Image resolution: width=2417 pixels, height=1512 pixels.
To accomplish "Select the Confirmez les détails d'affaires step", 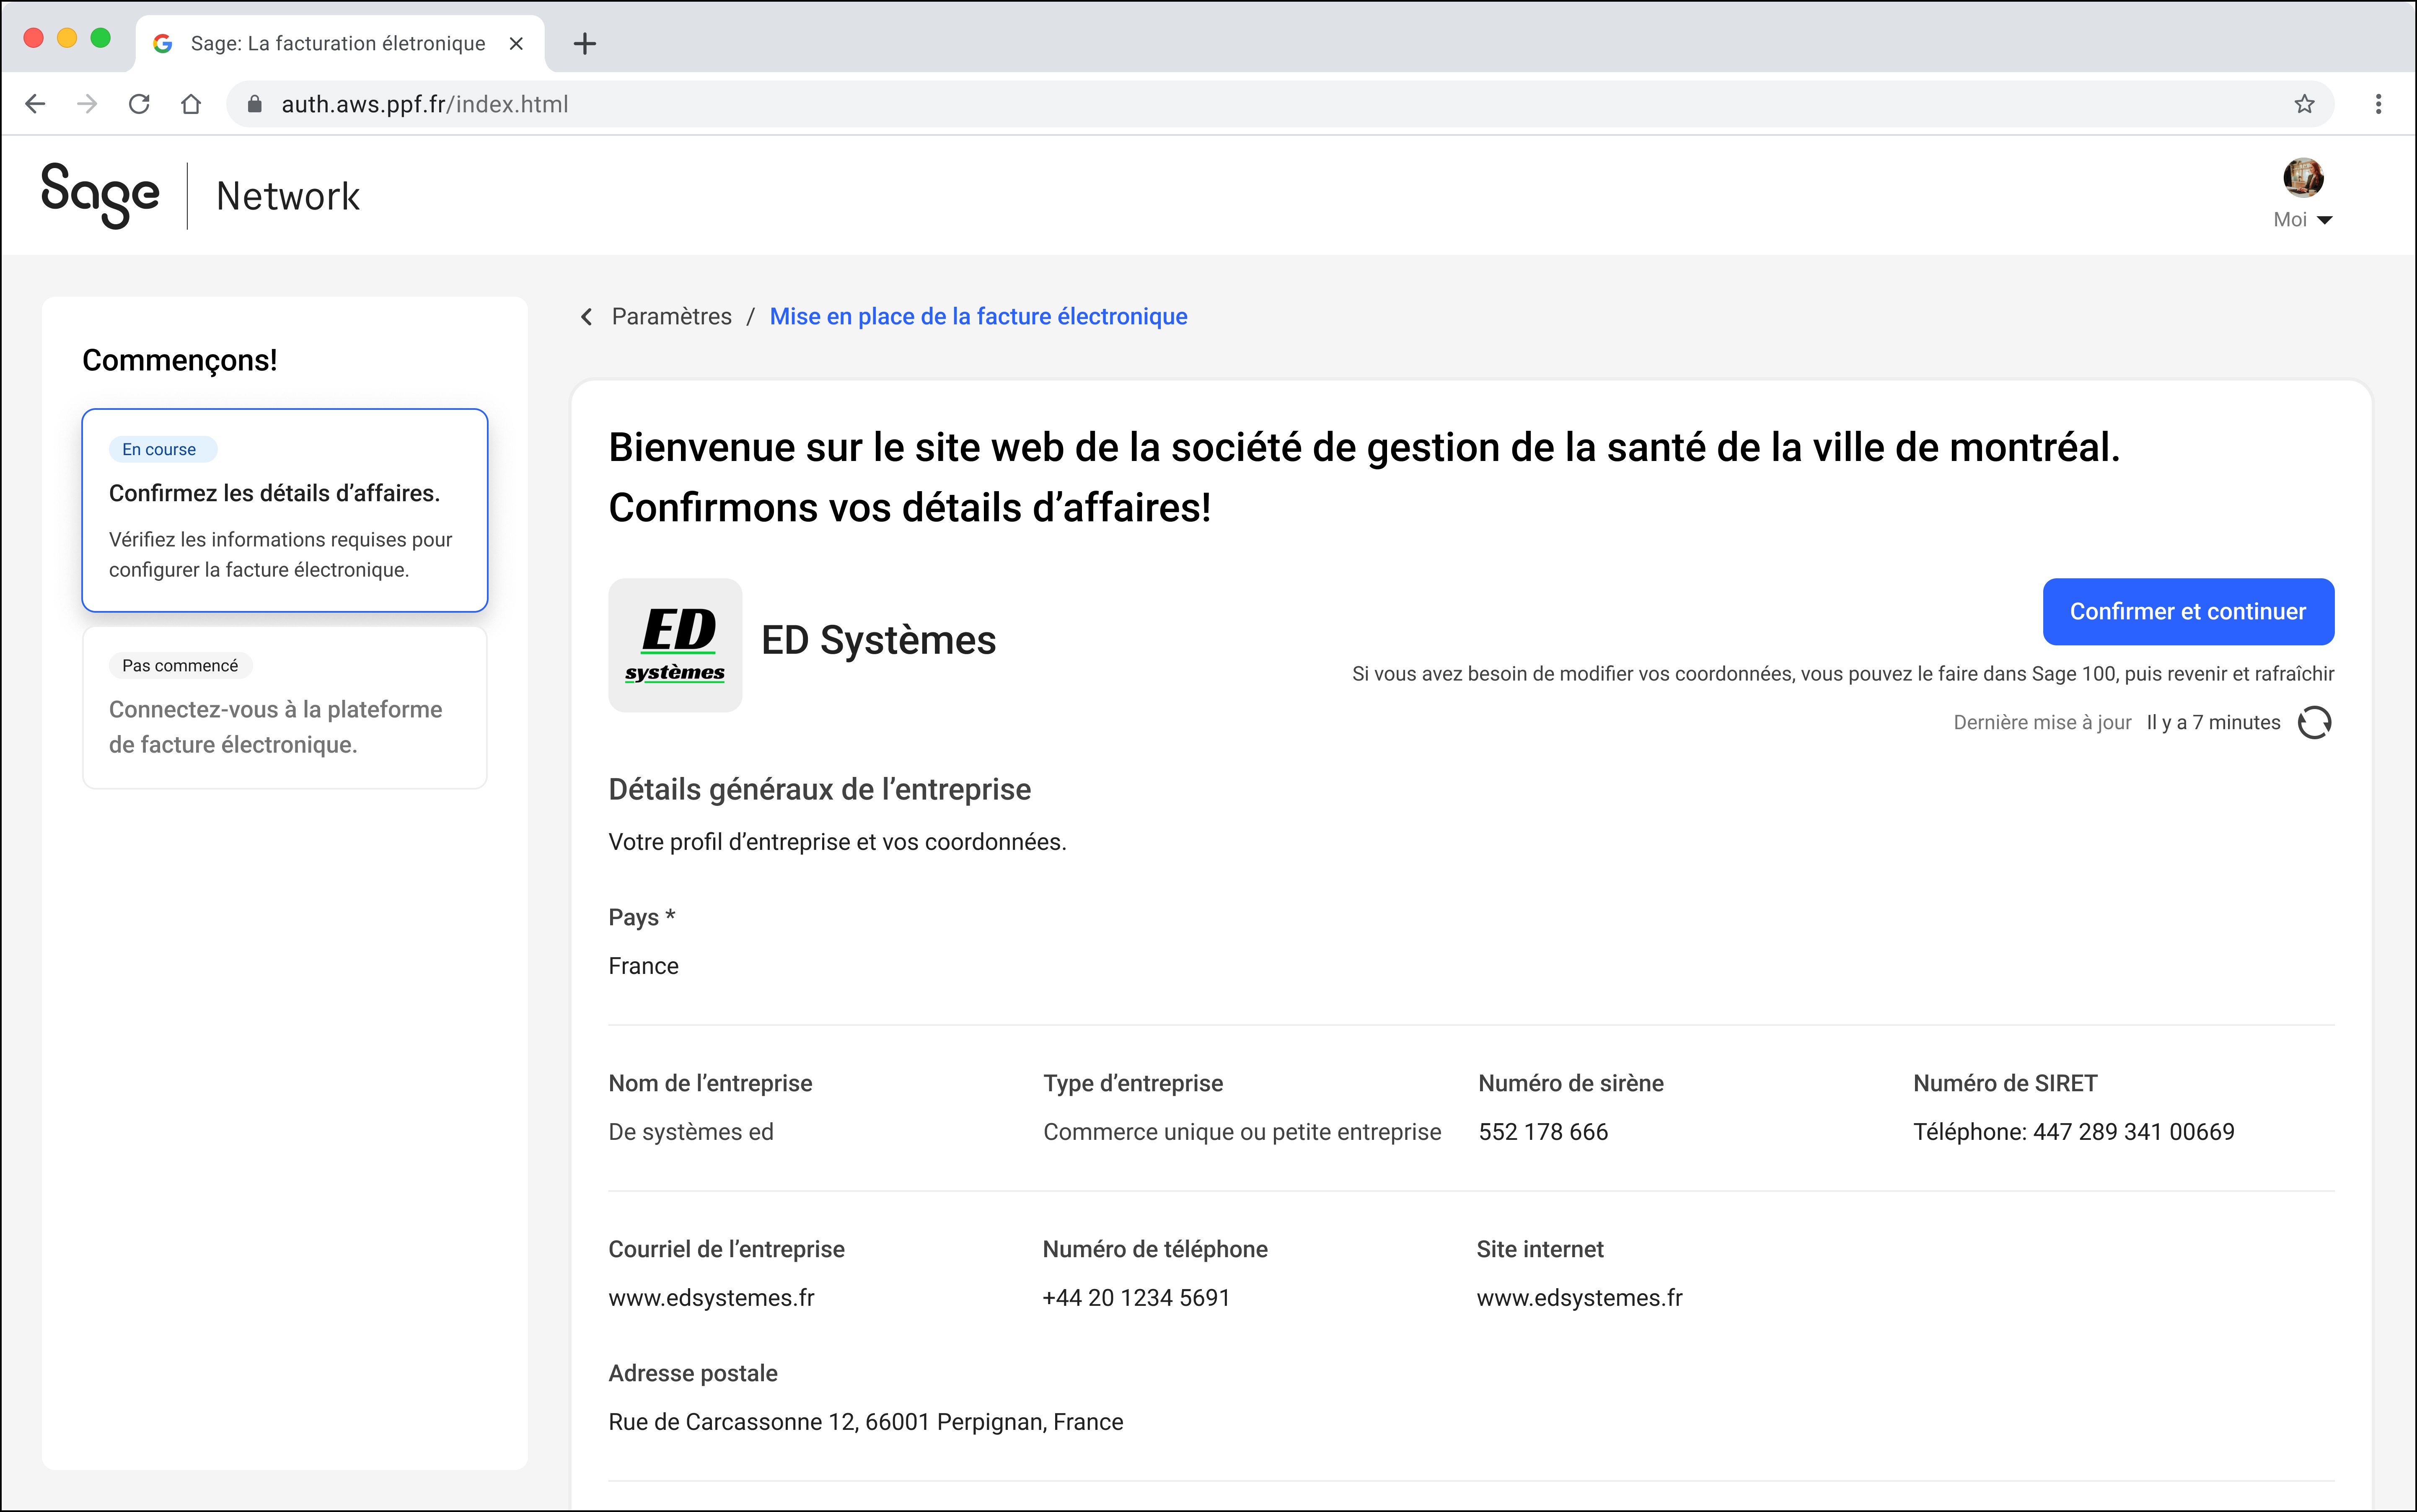I will [285, 510].
